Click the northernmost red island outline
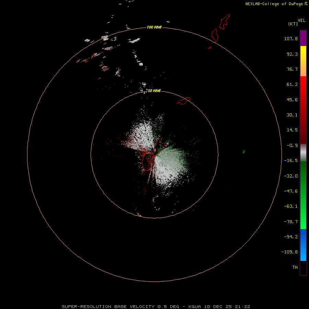This screenshot has height=309, width=309. [x=225, y=22]
